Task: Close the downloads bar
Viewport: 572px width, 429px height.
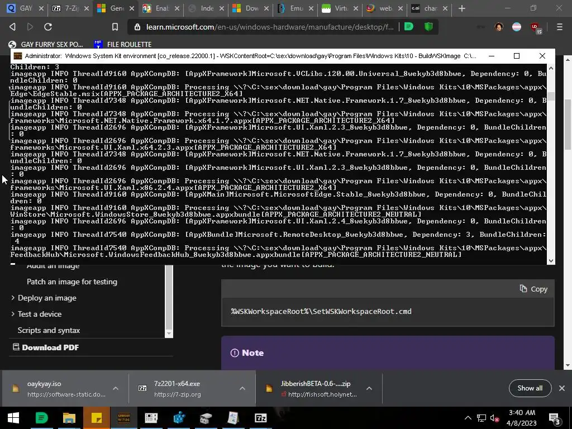Action: [x=562, y=388]
